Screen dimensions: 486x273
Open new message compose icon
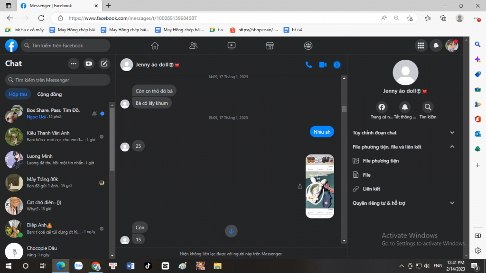(104, 64)
